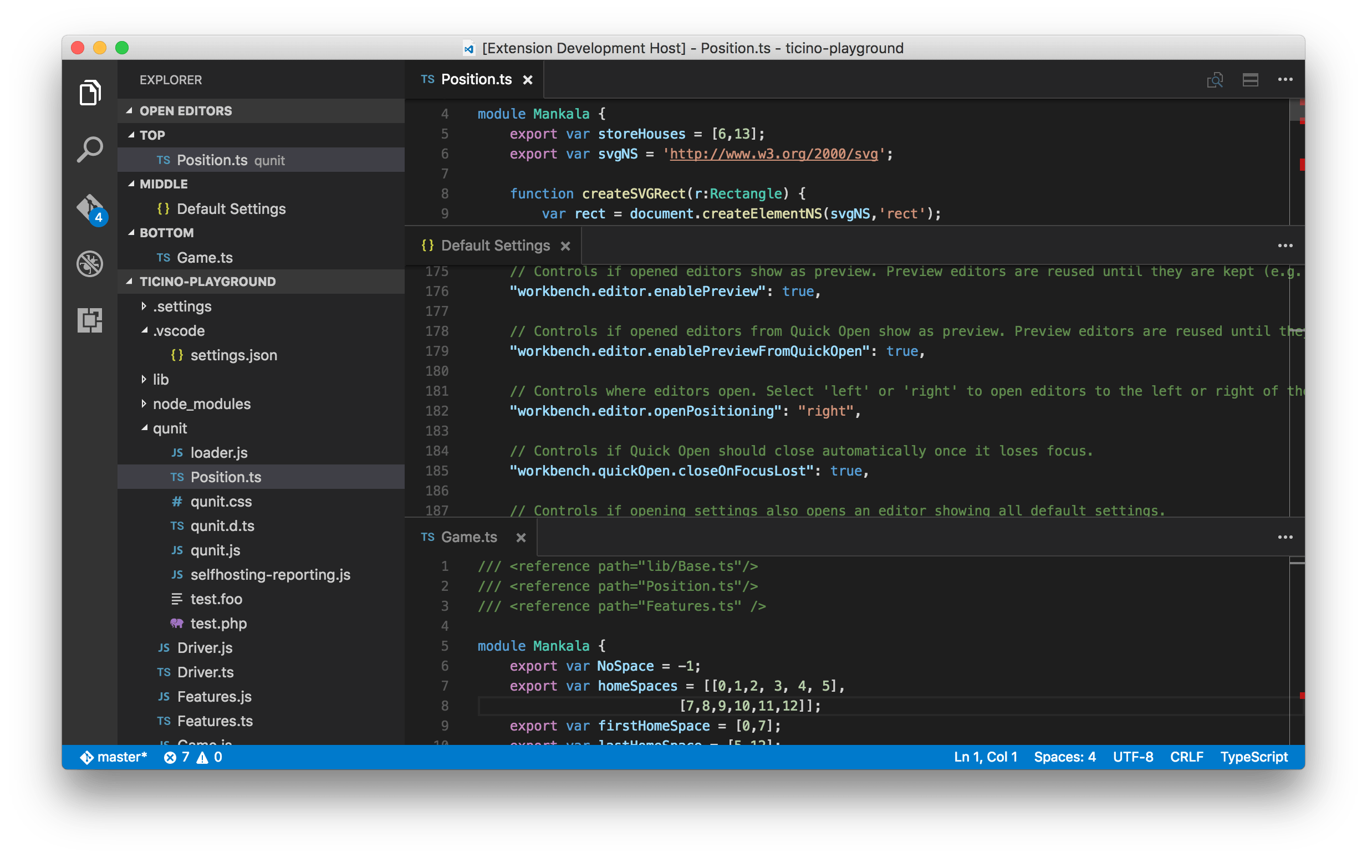Viewport: 1367px width, 858px height.
Task: Open the Debug view icon
Action: (x=90, y=263)
